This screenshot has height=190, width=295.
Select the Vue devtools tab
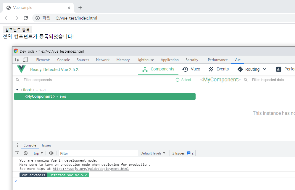[237, 59]
